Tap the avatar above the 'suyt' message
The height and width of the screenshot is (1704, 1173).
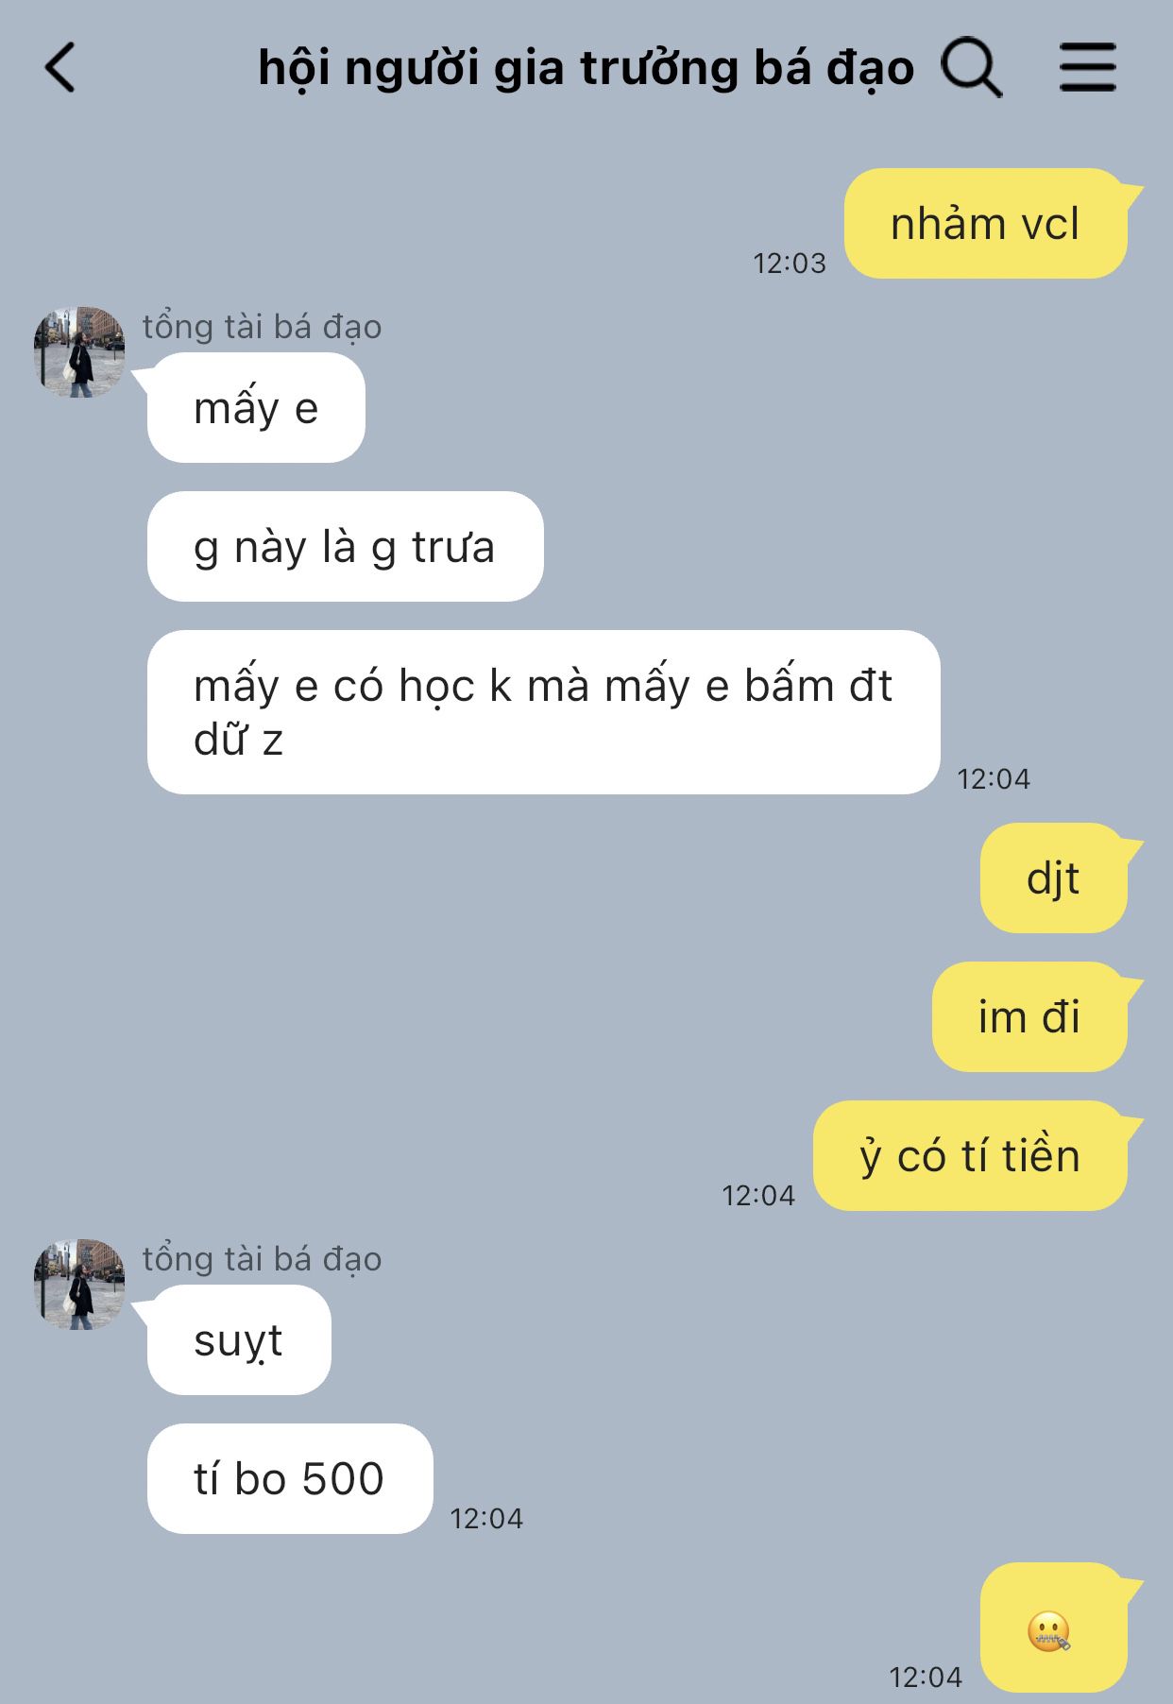coord(79,1284)
